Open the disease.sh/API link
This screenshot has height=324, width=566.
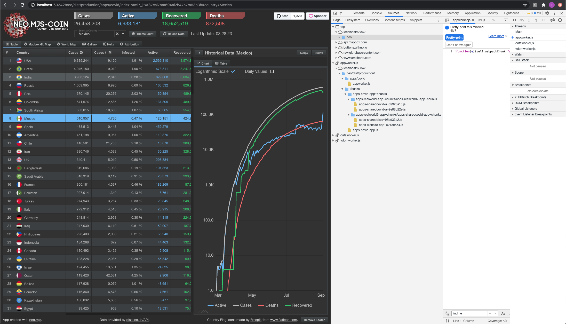point(137,320)
